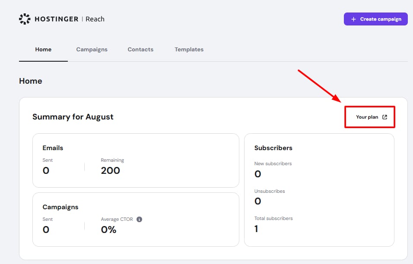Select the Subscribers card heading
413x264 pixels.
[273, 148]
